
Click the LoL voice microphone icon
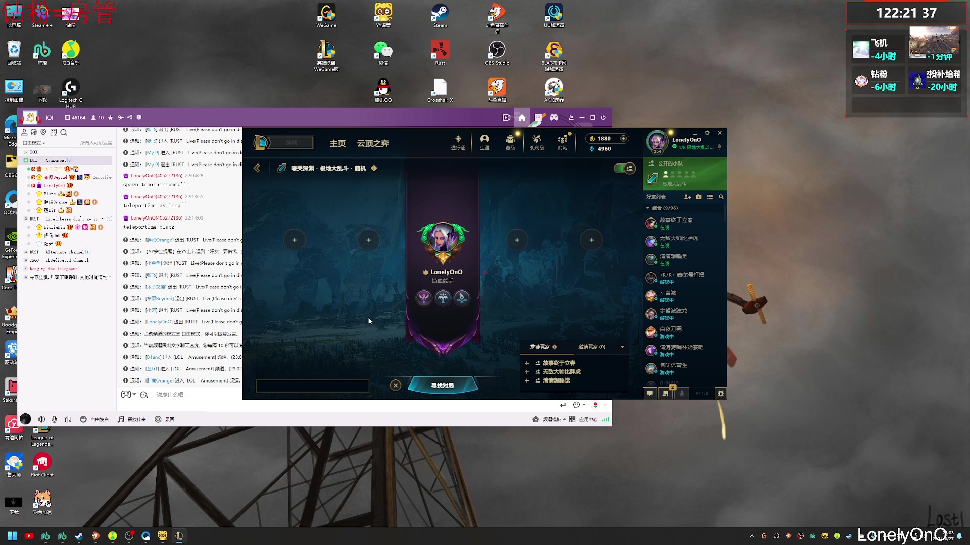(682, 393)
